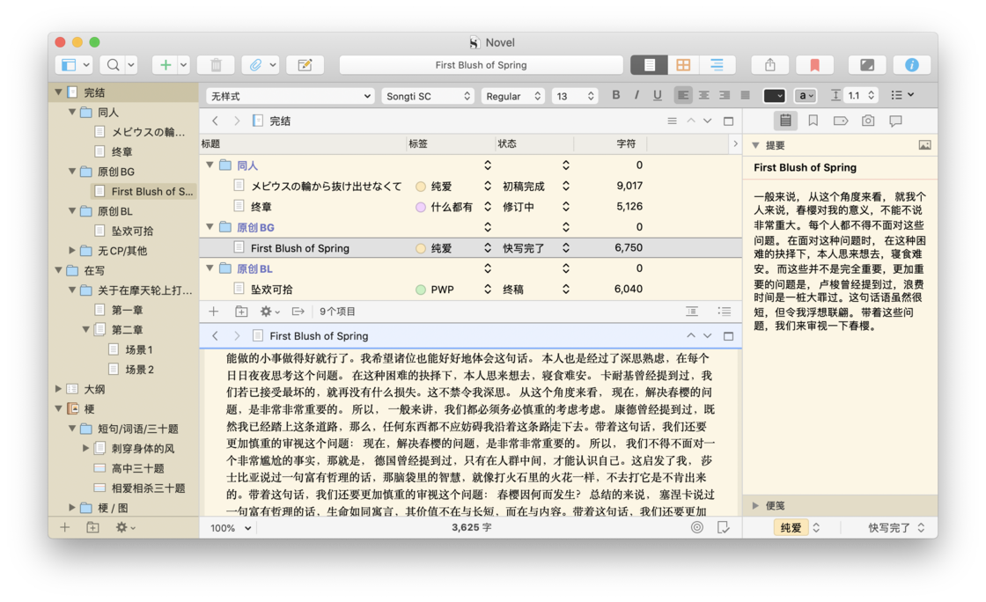Click the Share export icon

point(769,65)
